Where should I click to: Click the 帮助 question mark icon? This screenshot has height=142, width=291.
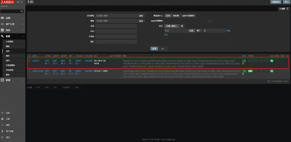pos(2,125)
